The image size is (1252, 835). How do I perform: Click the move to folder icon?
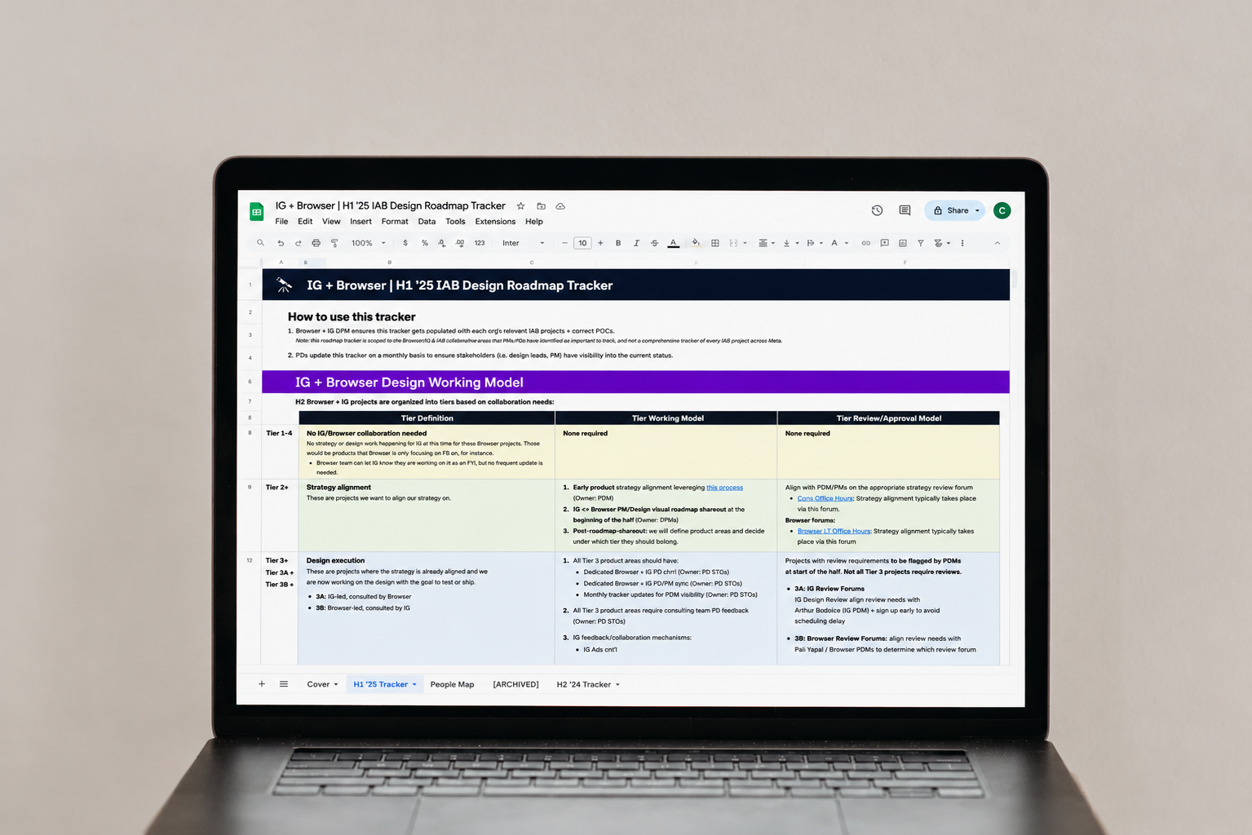(x=541, y=206)
